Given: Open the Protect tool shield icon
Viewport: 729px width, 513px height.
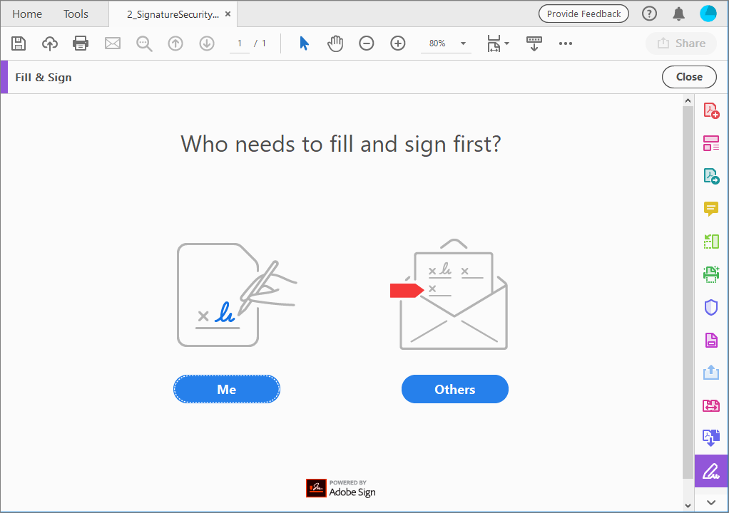Looking at the screenshot, I should click(710, 307).
